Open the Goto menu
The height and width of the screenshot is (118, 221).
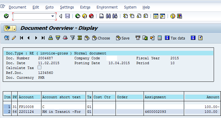[x=49, y=7]
